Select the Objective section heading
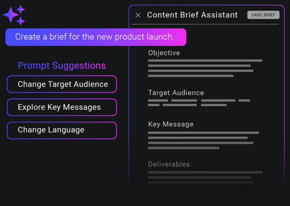This screenshot has width=290, height=206. click(x=164, y=53)
